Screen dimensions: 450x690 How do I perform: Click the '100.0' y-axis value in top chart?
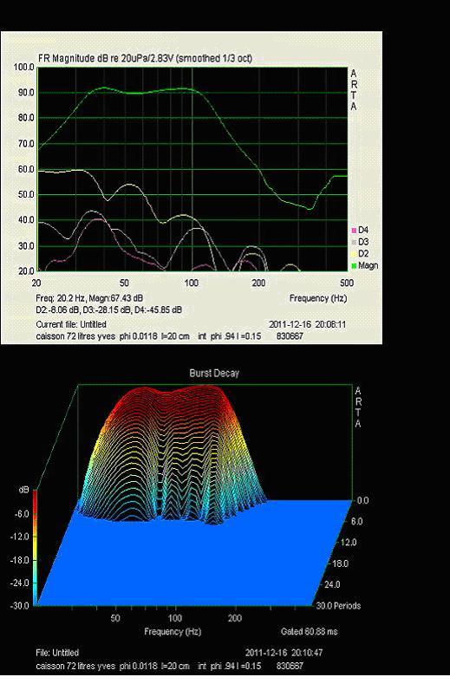coord(24,68)
